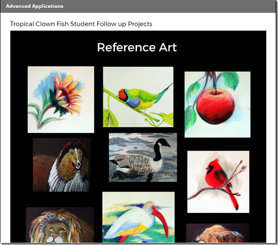Open the brown furry animal drawing
278x245 pixels.
tap(218, 233)
